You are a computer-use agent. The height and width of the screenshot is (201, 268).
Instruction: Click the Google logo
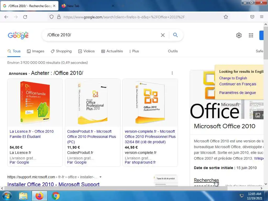[18, 35]
